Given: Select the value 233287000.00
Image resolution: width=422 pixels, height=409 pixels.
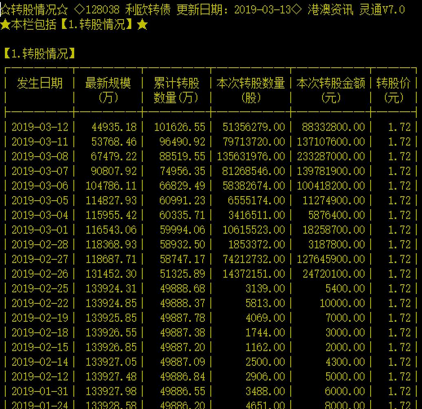Looking at the screenshot, I should (331, 156).
